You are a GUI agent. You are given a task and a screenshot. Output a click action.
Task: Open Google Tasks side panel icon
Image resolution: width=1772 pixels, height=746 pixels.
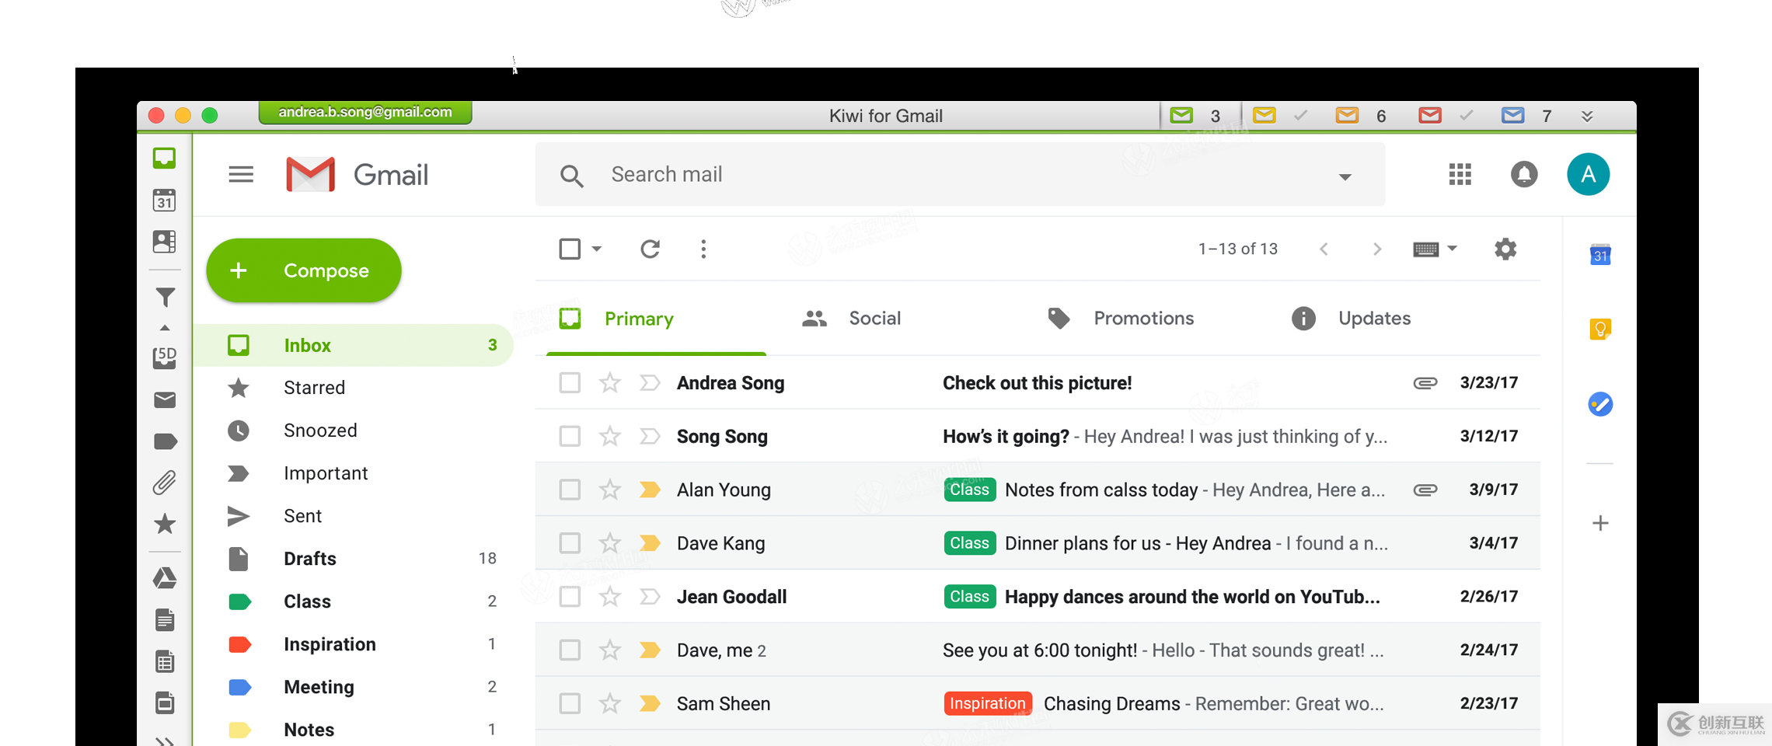point(1600,404)
